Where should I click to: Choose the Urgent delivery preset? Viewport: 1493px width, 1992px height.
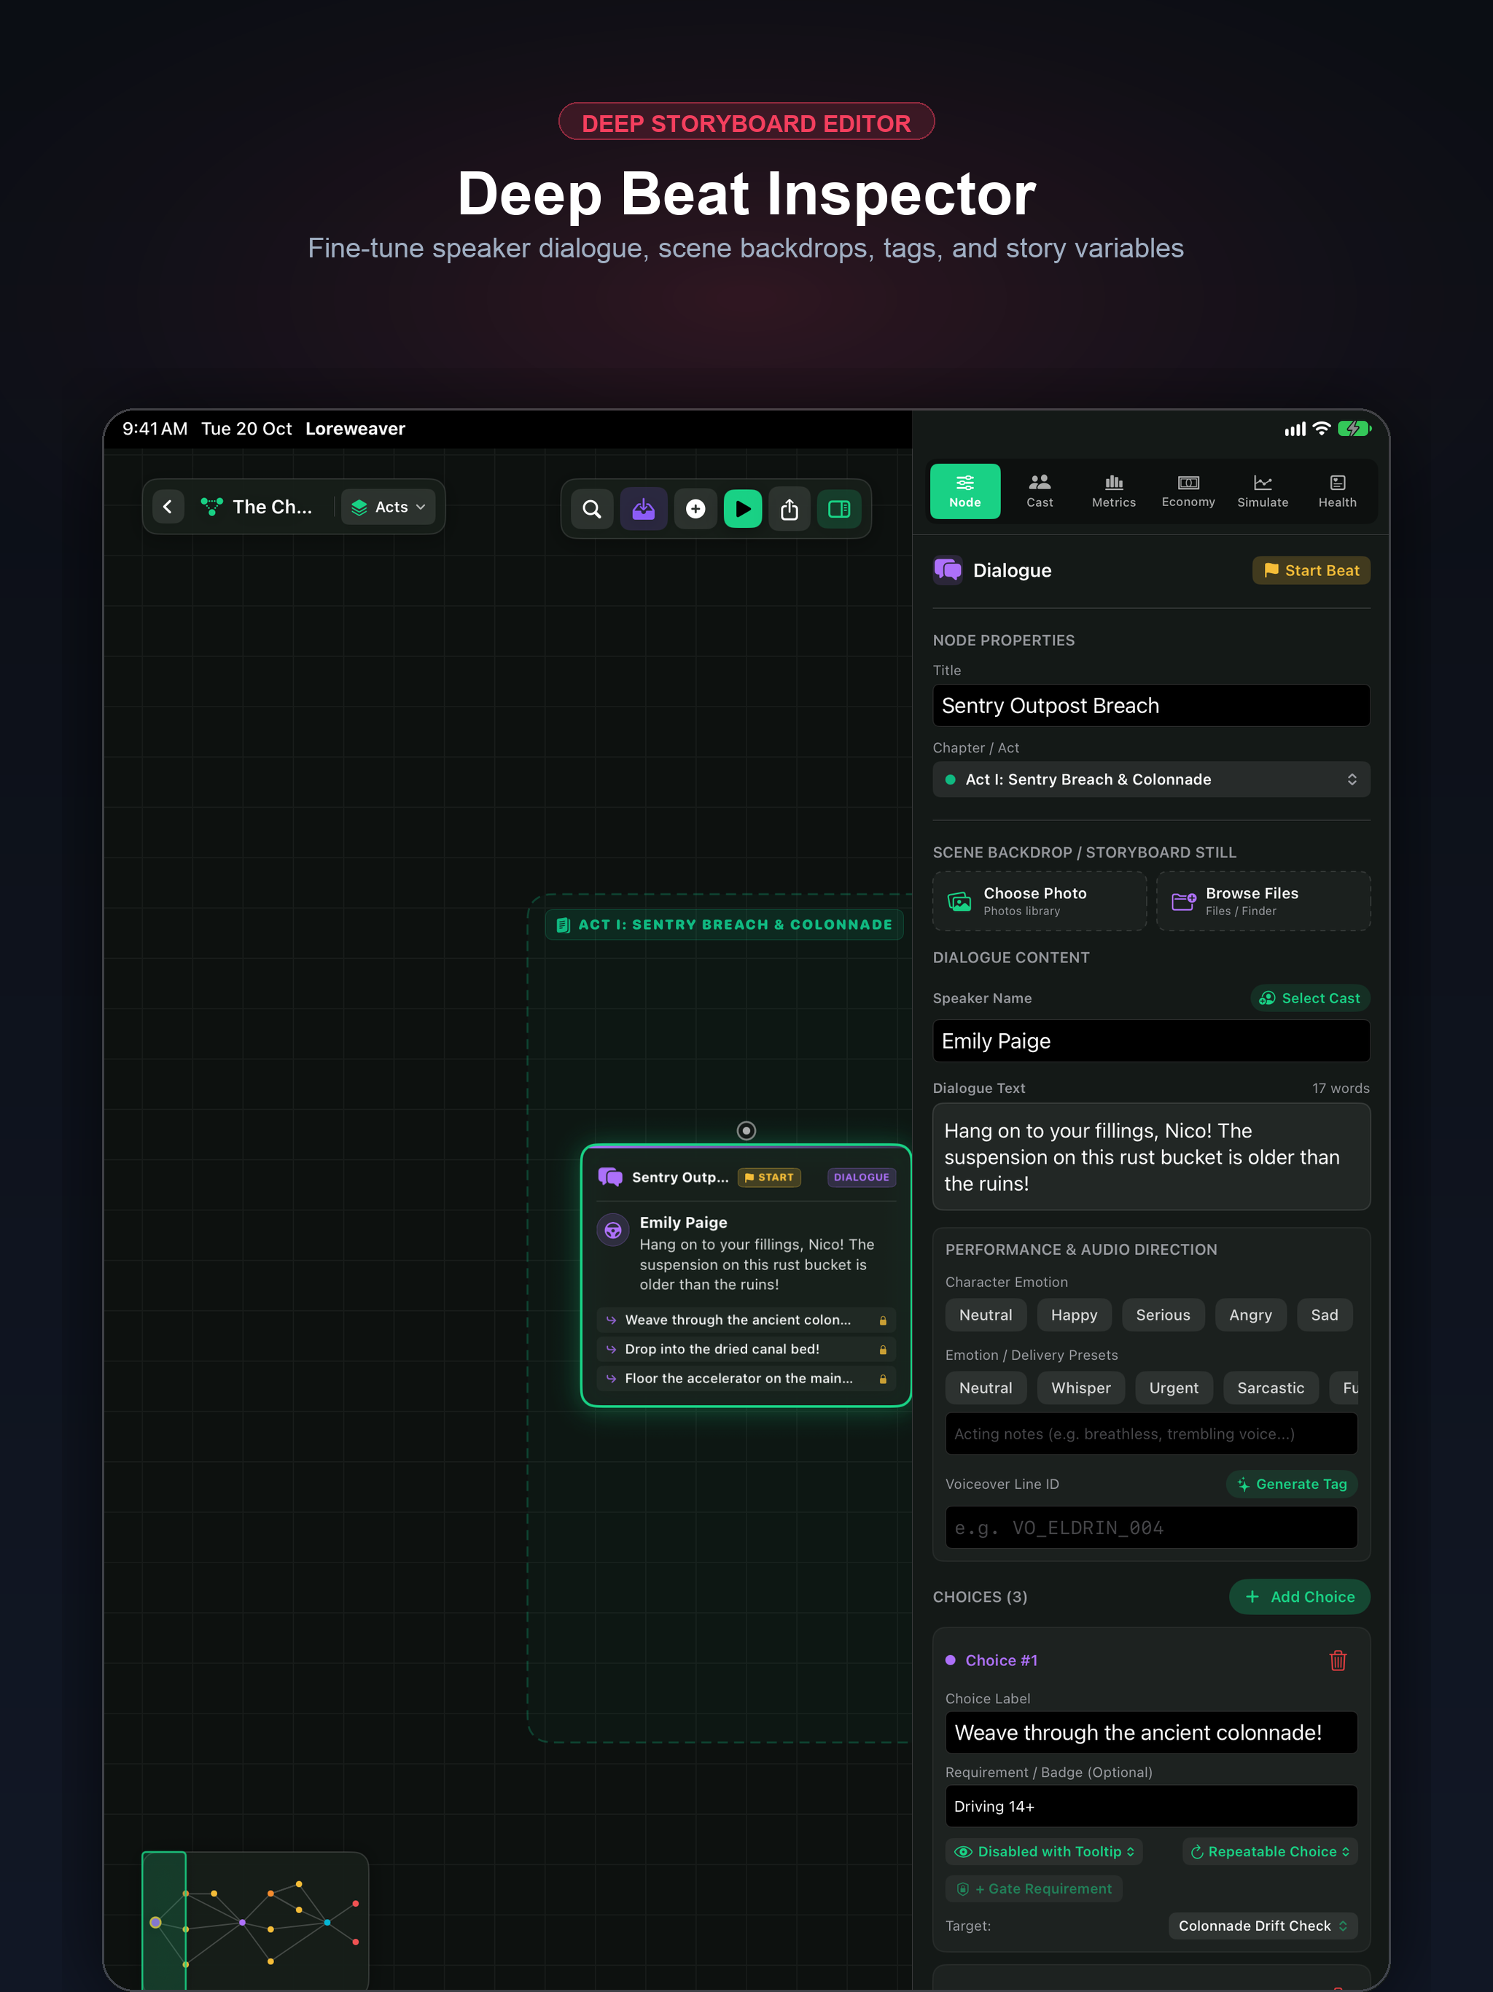click(x=1173, y=1388)
